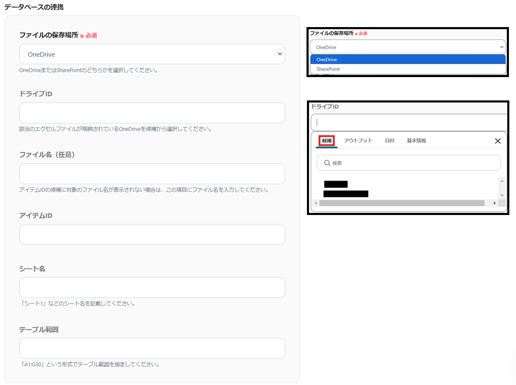The width and height of the screenshot is (516, 385).
Task: Click the シート名 input field
Action: (x=152, y=287)
